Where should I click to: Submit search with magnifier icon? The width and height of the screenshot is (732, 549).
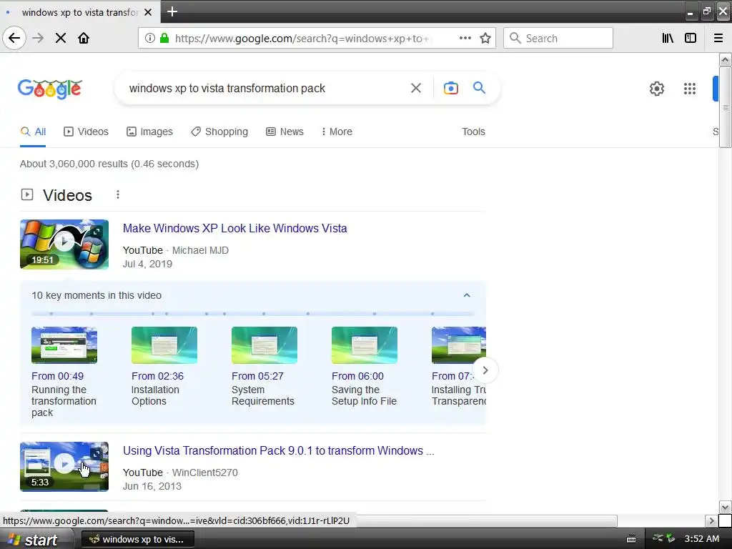[480, 88]
